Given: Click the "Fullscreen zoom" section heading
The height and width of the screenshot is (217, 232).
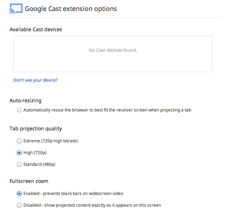Looking at the screenshot, I should (x=29, y=181).
